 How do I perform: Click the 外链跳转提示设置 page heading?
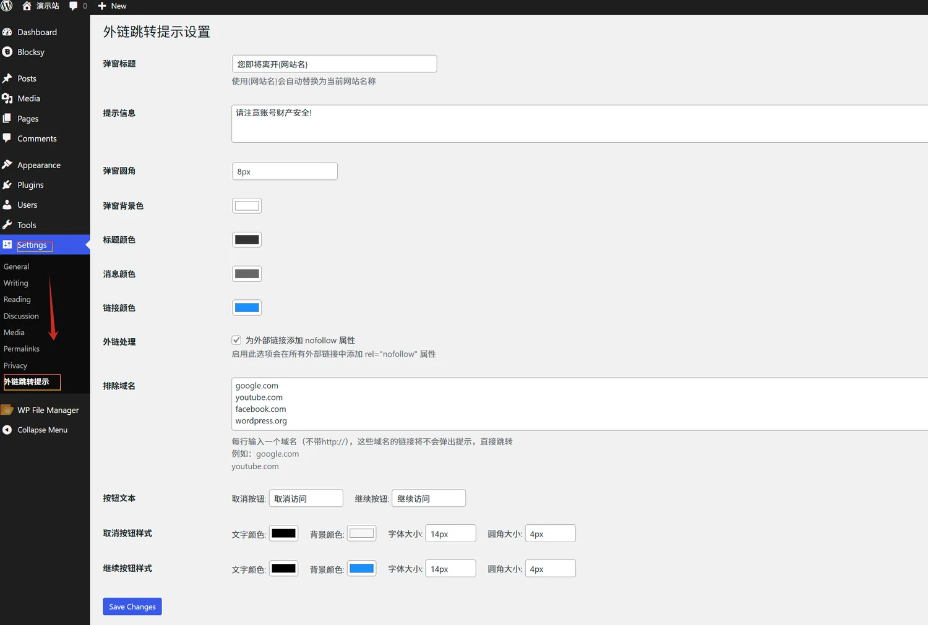pyautogui.click(x=157, y=32)
